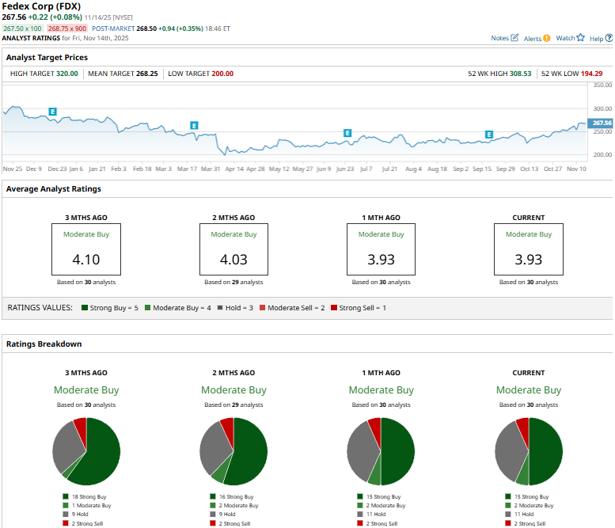Click the RATINGS VALUES label
Screen dimensions: 615x528
click(x=40, y=308)
